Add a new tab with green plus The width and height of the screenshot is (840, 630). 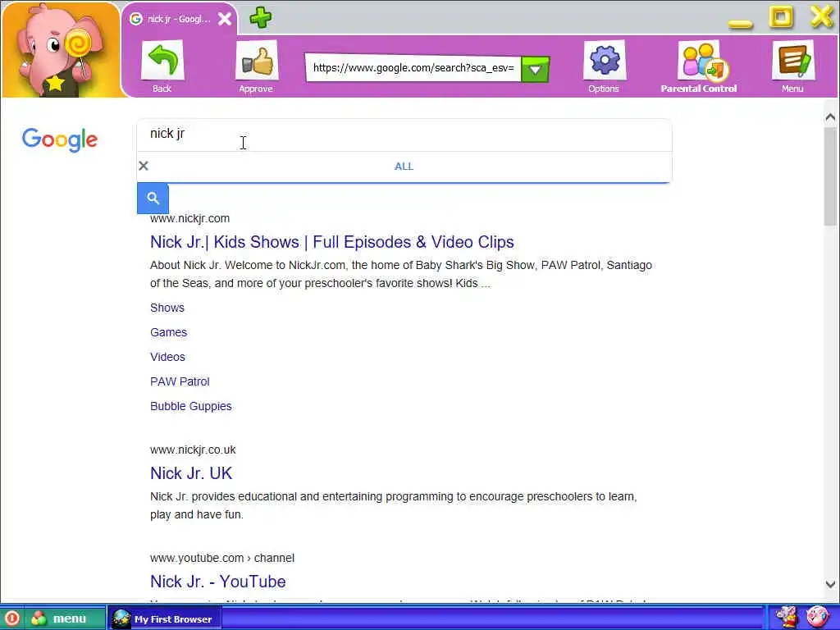(260, 18)
